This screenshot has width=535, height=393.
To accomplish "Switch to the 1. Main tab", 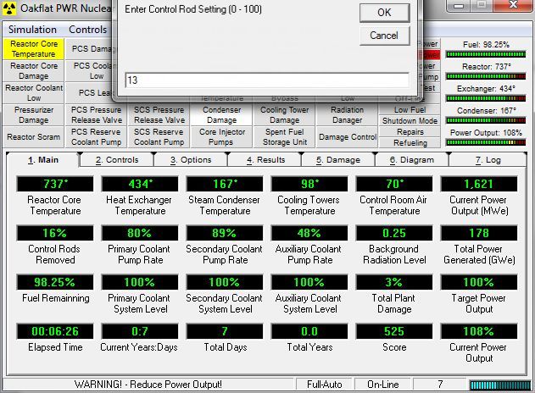I will click(x=43, y=160).
